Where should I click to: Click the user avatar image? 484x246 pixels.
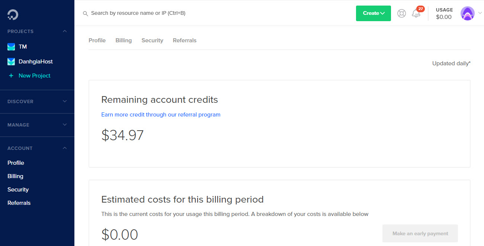[x=467, y=13]
